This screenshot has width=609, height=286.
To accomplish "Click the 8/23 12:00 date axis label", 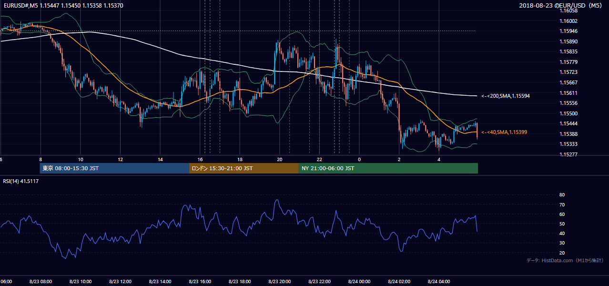I will click(120, 281).
